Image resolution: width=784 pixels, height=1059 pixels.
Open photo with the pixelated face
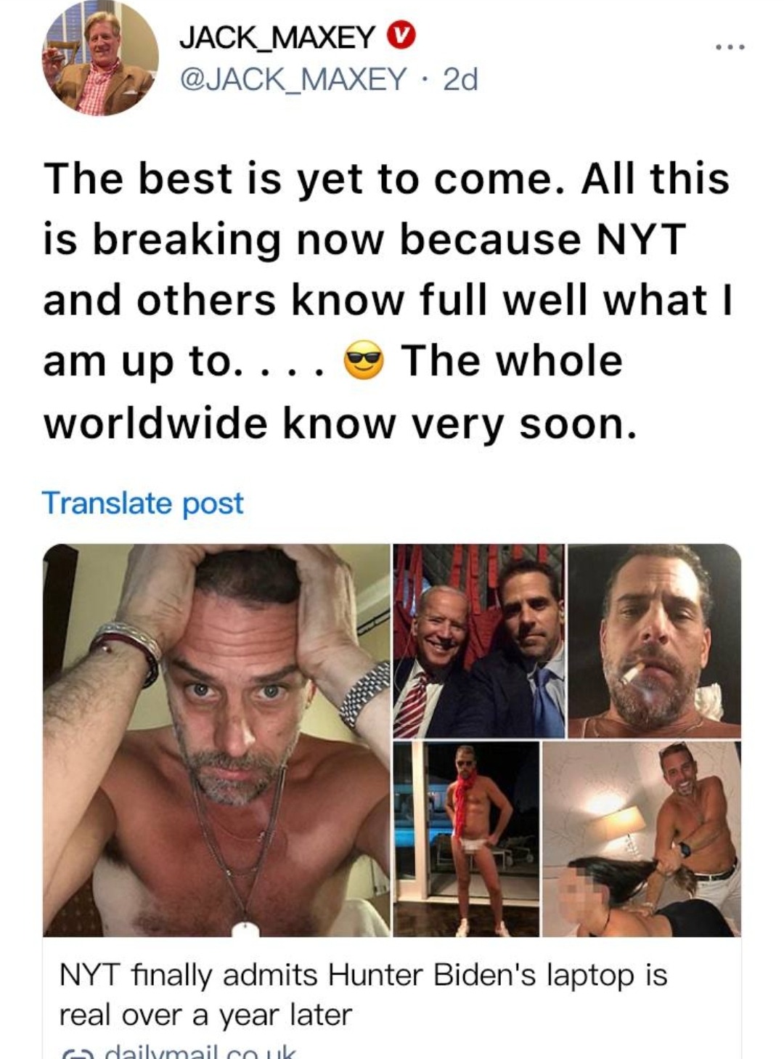(x=642, y=839)
